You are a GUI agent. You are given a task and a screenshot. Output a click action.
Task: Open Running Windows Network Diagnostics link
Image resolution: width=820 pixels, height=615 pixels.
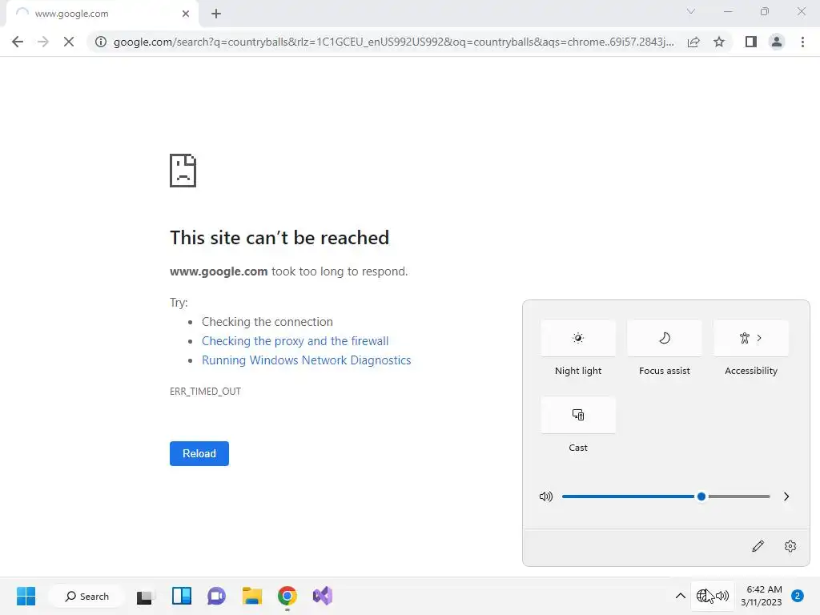point(307,360)
